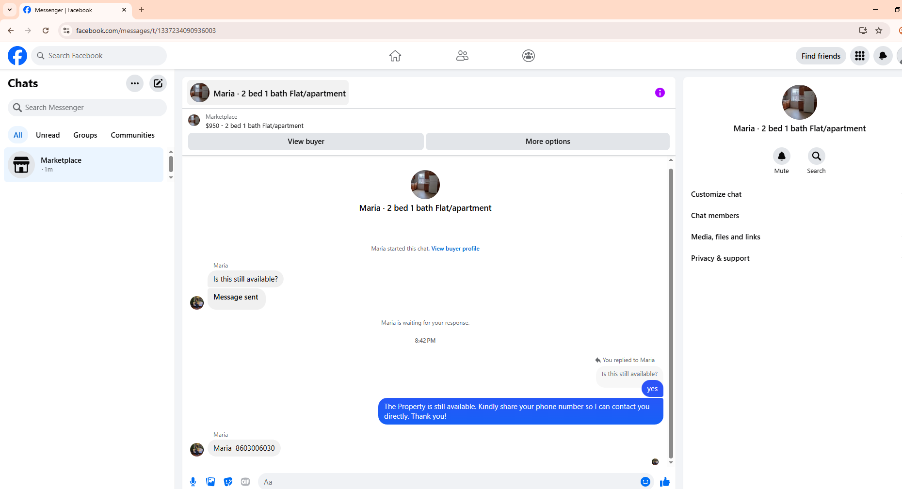Viewport: 902px width, 489px height.
Task: Go back in browser history
Action: [x=11, y=31]
